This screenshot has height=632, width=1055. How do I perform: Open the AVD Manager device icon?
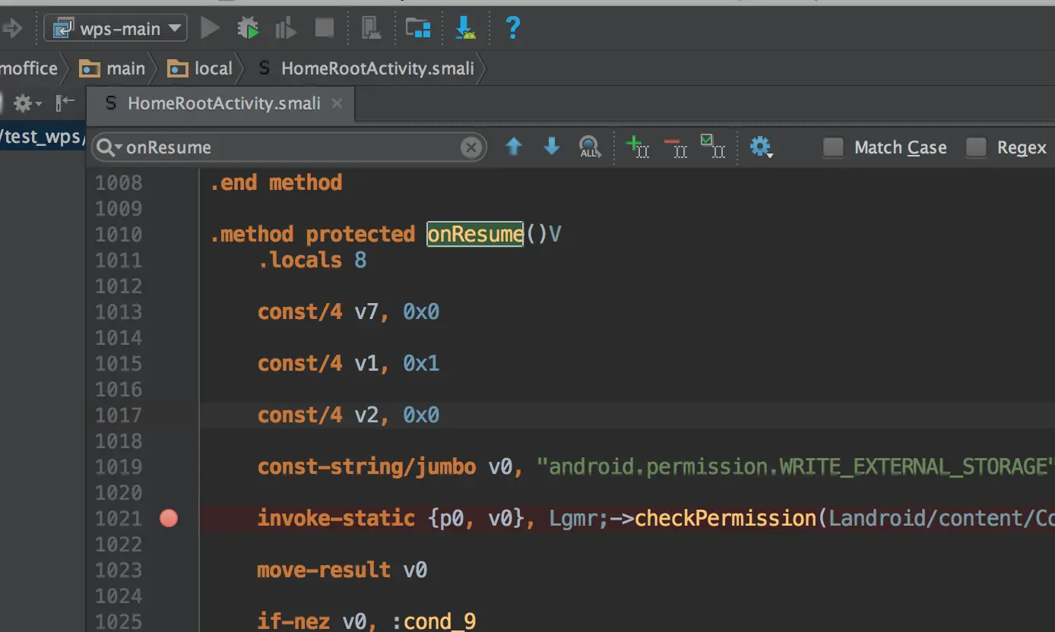(x=370, y=29)
